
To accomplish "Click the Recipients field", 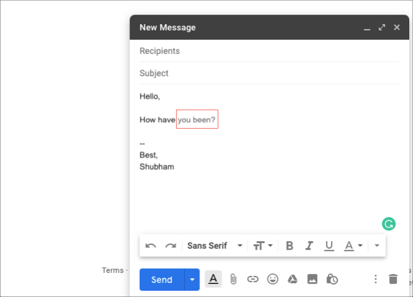I will click(269, 51).
